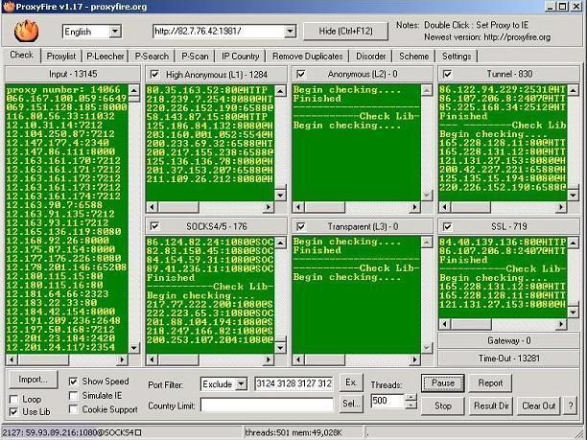
Task: Pause the proxy checking
Action: coord(443,383)
